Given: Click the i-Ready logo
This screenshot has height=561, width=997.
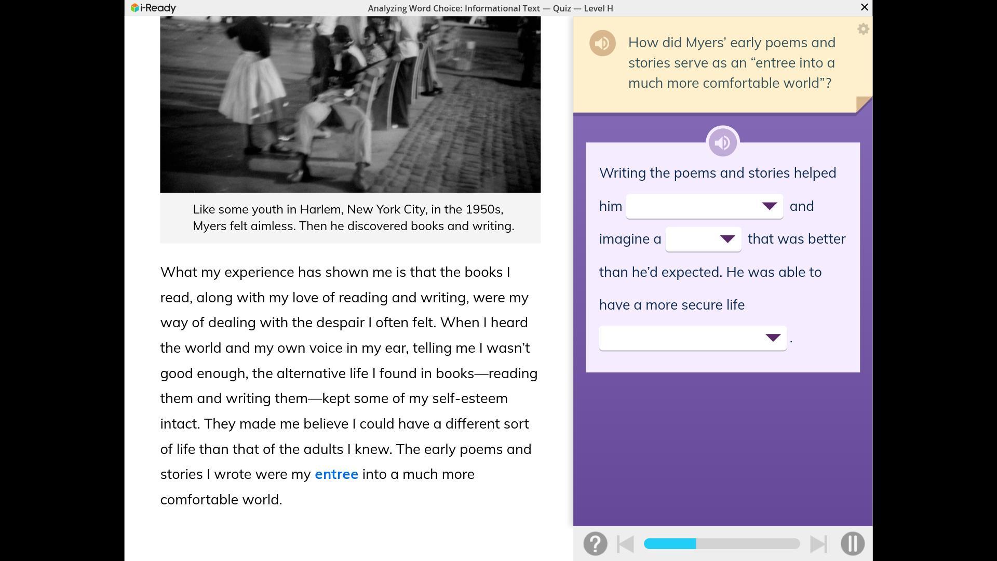Looking at the screenshot, I should 154,8.
